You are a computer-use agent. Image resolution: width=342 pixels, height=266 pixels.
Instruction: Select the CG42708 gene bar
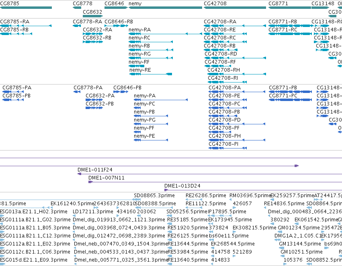click(x=235, y=8)
